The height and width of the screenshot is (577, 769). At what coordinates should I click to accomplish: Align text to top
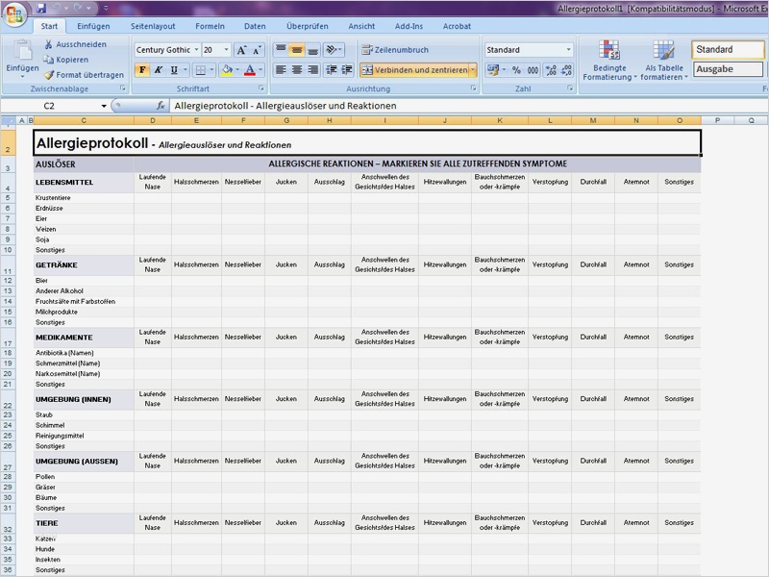(x=281, y=50)
